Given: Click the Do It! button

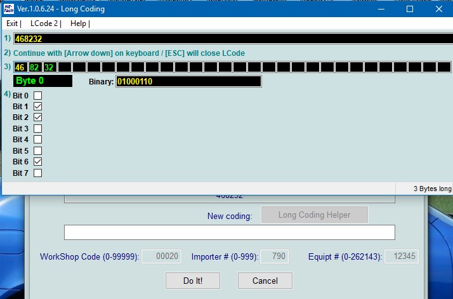Looking at the screenshot, I should pos(193,281).
